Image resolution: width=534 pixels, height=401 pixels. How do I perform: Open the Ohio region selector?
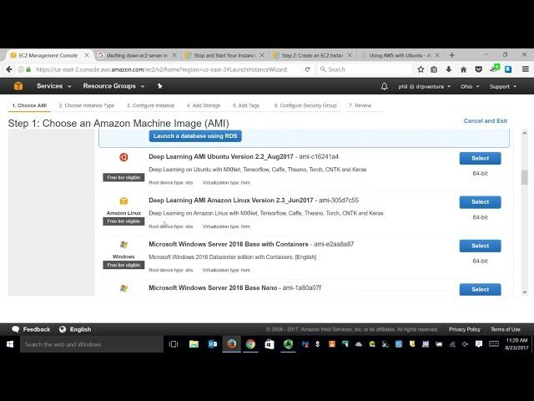470,87
